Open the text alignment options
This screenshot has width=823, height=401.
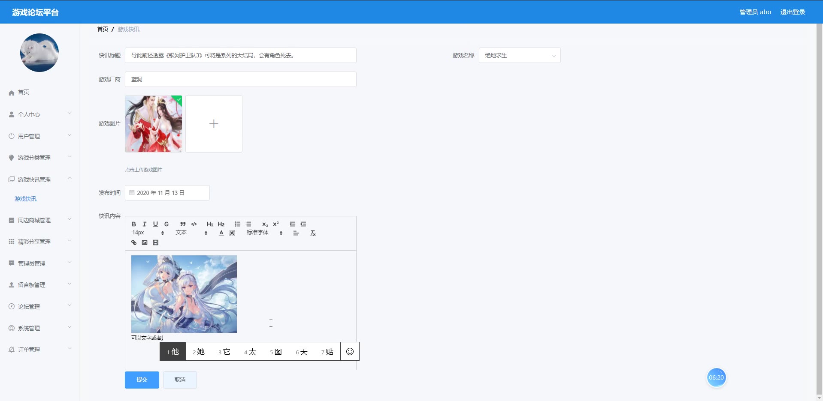tap(296, 233)
